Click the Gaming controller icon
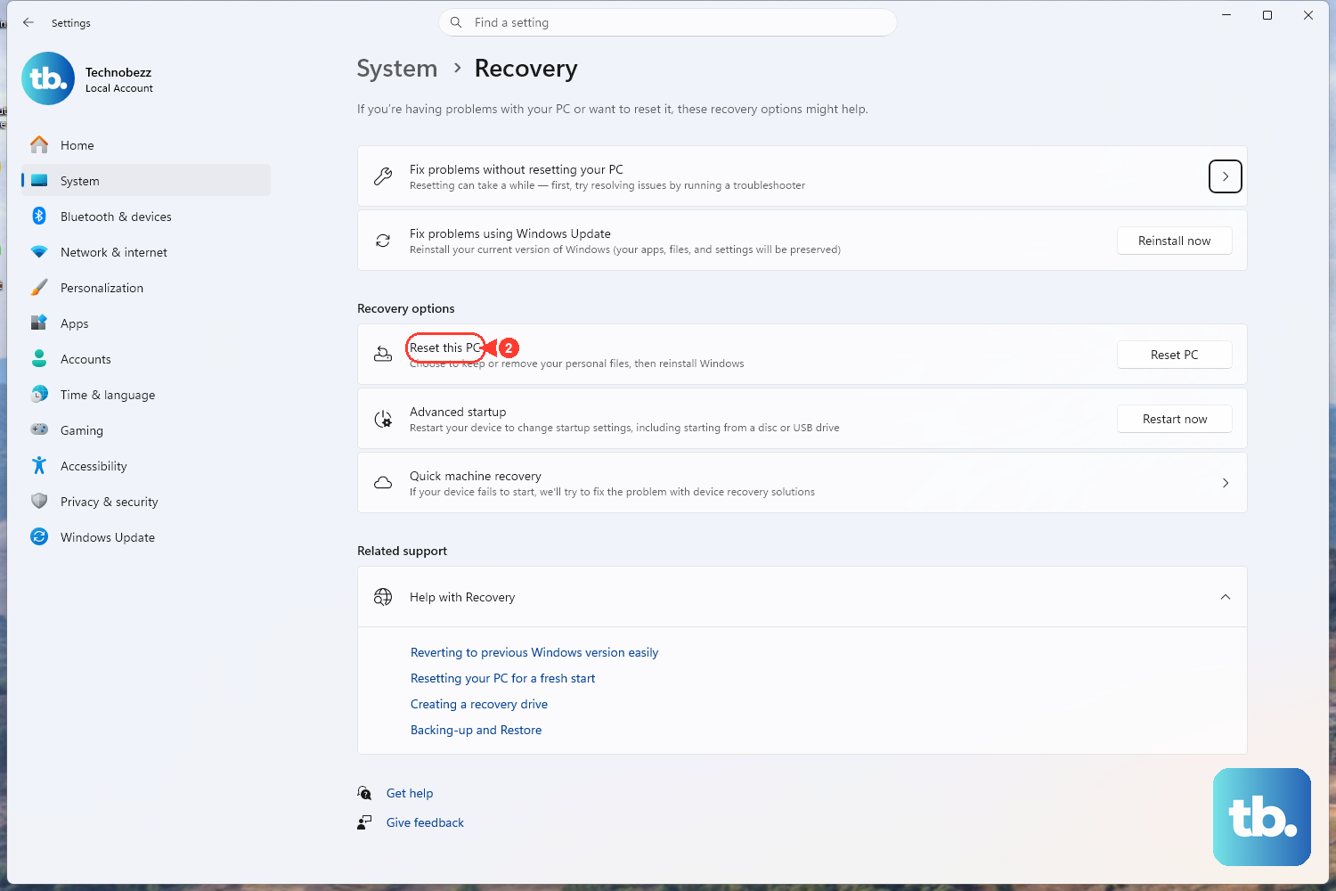Image resolution: width=1336 pixels, height=891 pixels. tap(39, 429)
